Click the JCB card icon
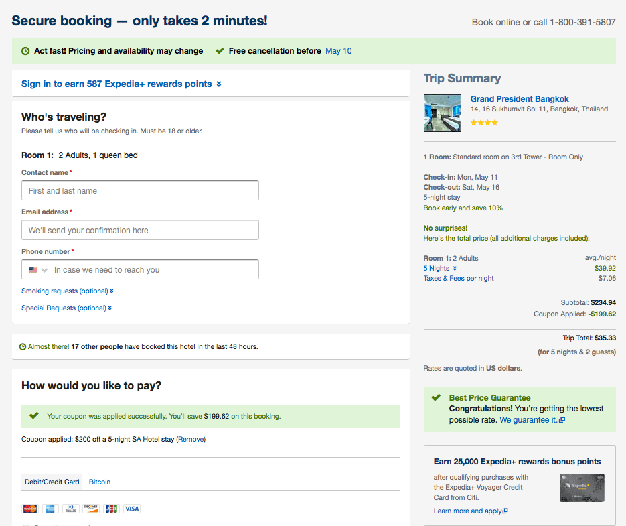This screenshot has width=626, height=526. 111,509
